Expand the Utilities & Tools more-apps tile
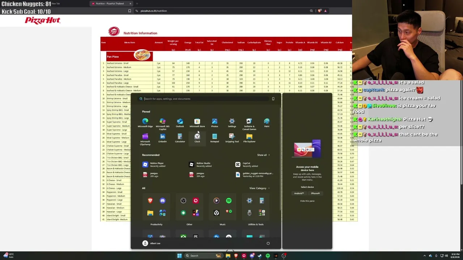 [x=262, y=213]
